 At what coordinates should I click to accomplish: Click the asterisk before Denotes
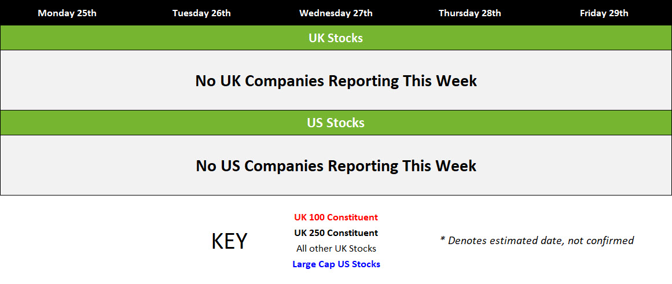coord(443,239)
